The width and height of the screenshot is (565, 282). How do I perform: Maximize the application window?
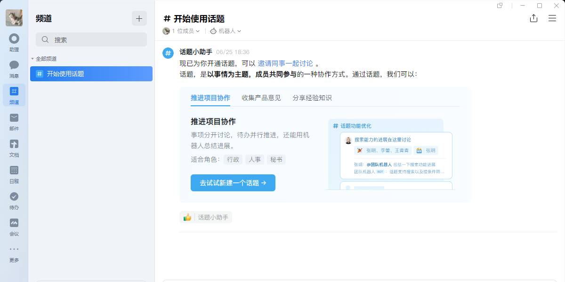click(x=540, y=6)
